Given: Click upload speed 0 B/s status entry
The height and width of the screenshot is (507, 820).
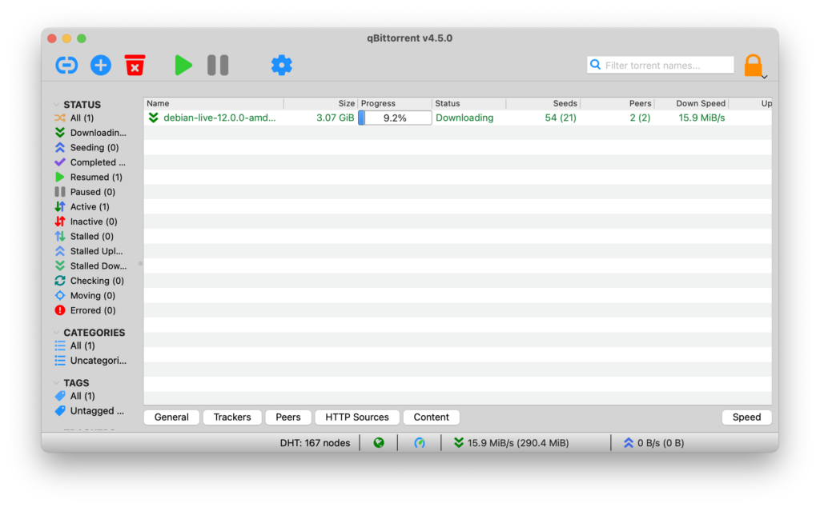Looking at the screenshot, I should [653, 443].
